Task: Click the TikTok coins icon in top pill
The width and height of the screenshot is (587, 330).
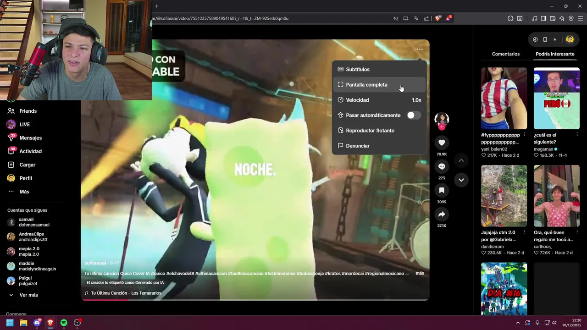Action: (535, 39)
